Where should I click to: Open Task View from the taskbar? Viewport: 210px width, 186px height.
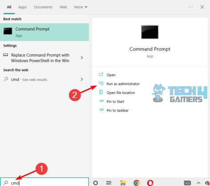(x=109, y=183)
